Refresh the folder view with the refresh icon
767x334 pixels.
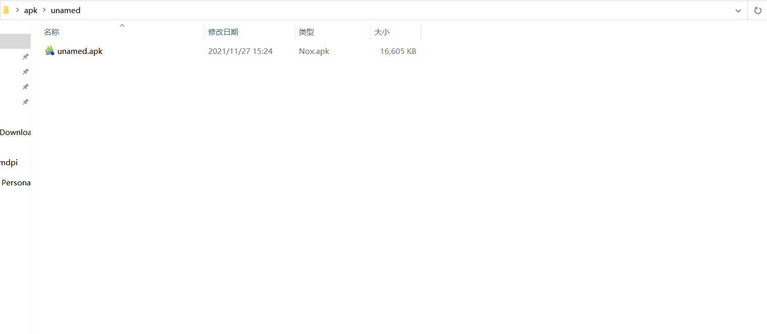click(758, 10)
